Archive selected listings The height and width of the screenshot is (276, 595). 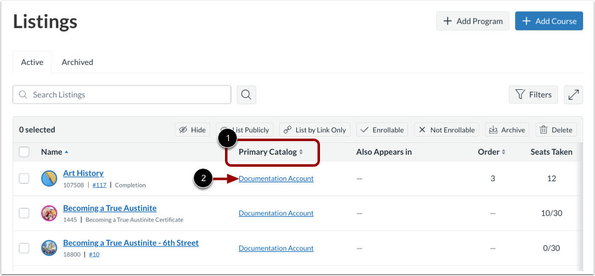[507, 130]
